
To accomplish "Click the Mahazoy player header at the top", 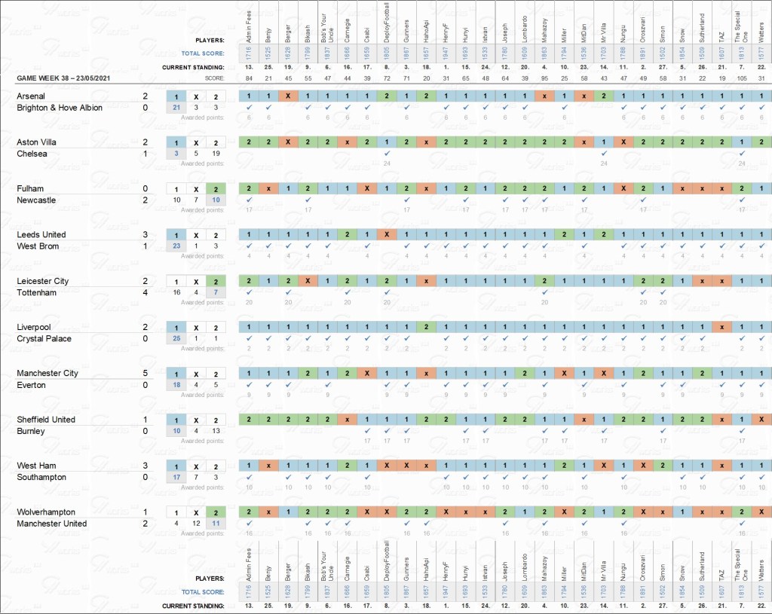I will (544, 32).
